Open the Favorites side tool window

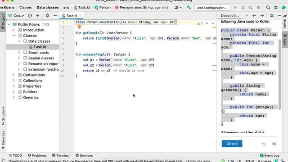tap(3, 140)
